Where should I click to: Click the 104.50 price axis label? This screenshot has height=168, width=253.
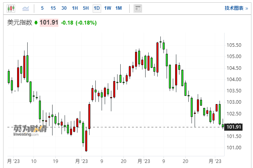234,68
